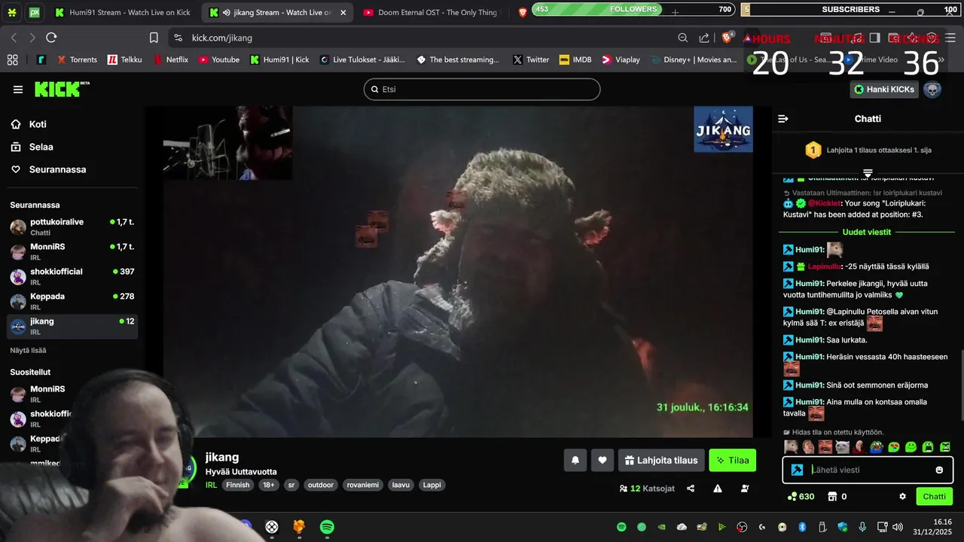Open chat settings gear icon
Viewport: 964px width, 542px height.
coord(902,497)
